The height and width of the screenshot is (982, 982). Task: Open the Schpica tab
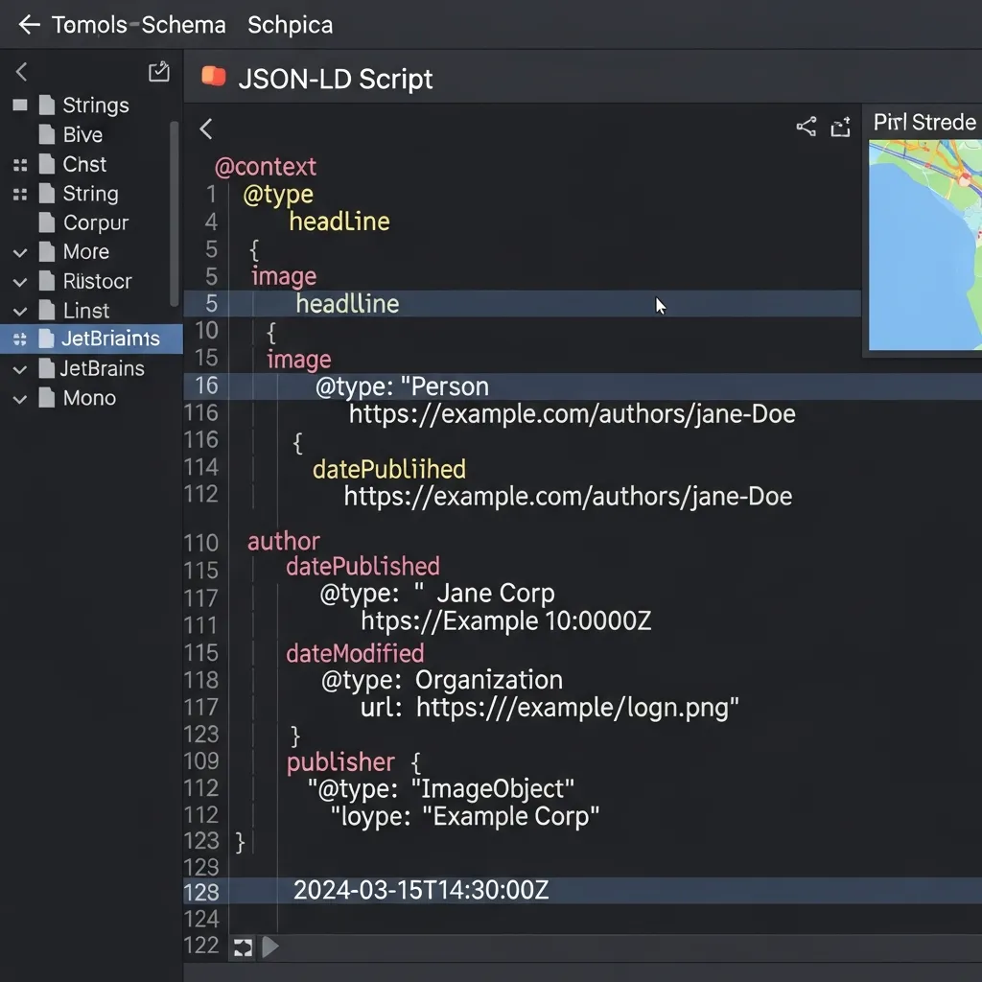[290, 25]
